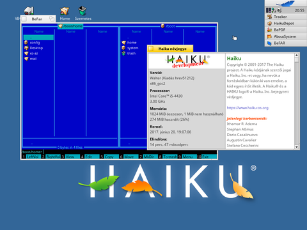The image size is (307, 230).
Task: Select the highlighted parent '..' entry
Action: (x=38, y=38)
